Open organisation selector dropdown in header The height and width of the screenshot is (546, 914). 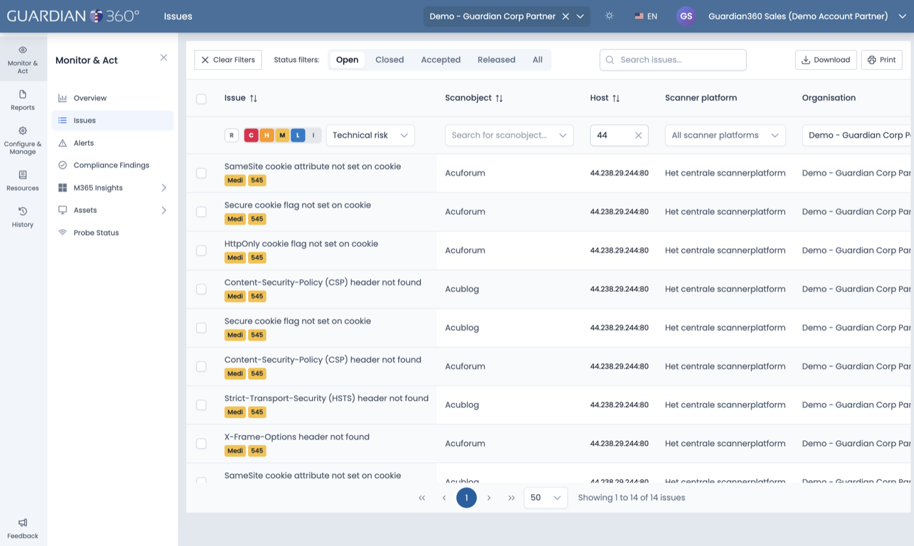[x=580, y=16]
